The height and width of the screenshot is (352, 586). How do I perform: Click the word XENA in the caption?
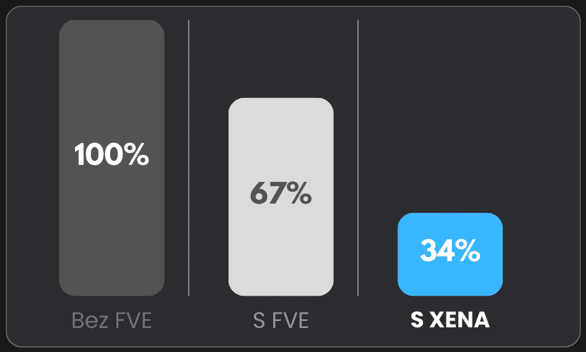pos(460,320)
